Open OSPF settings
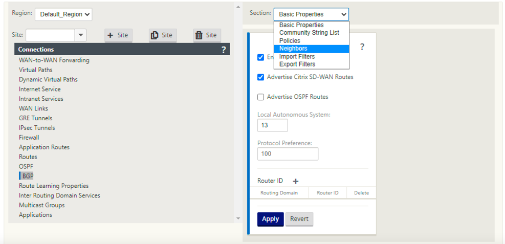505x244 pixels. pos(26,166)
